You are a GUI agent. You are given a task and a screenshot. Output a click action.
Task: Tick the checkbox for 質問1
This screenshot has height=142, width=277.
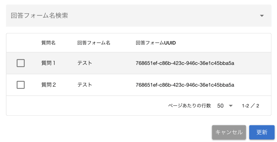(21, 63)
